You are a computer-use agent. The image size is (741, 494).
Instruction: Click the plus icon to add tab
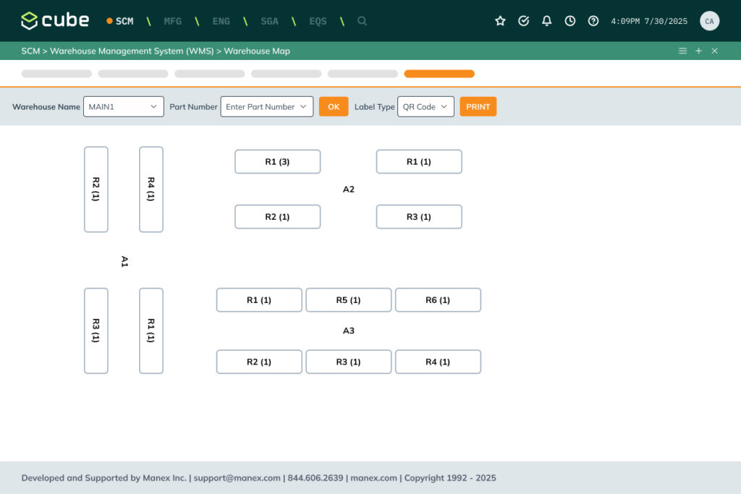[698, 51]
